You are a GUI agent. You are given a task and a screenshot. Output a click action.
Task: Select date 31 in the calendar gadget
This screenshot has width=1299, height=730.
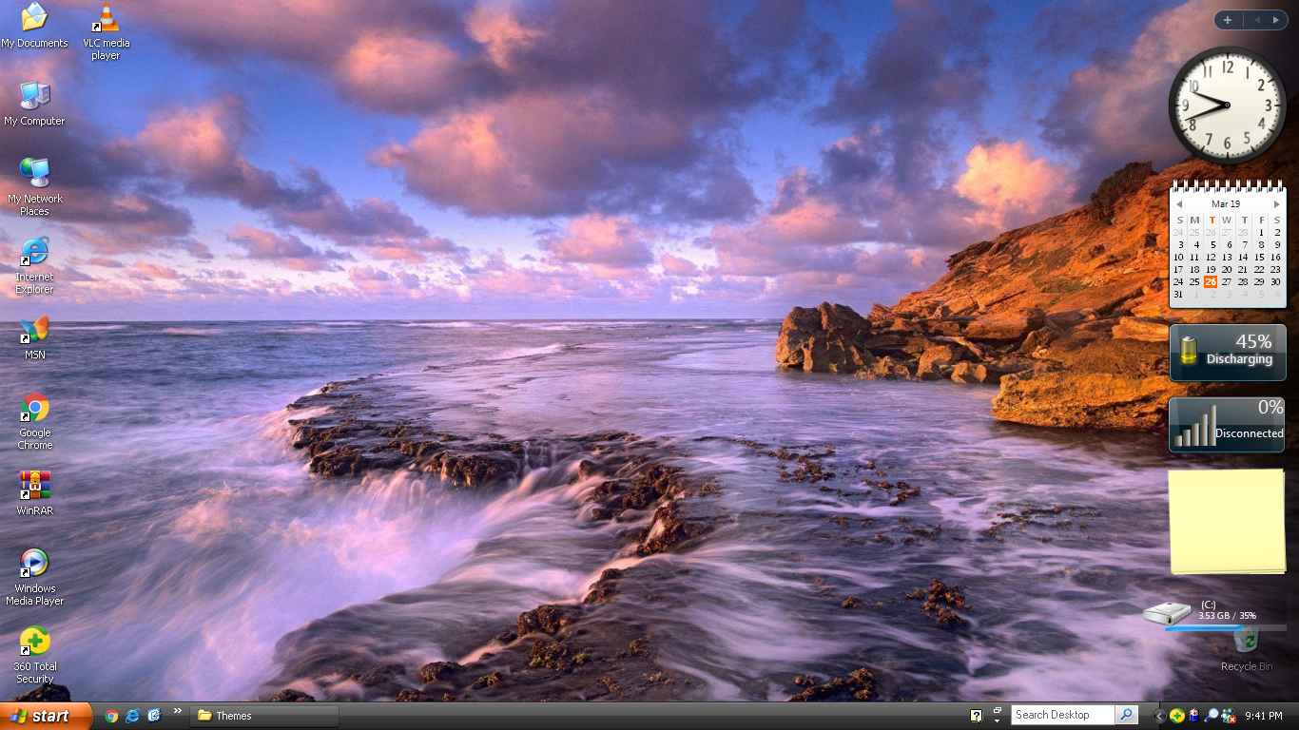tap(1178, 294)
